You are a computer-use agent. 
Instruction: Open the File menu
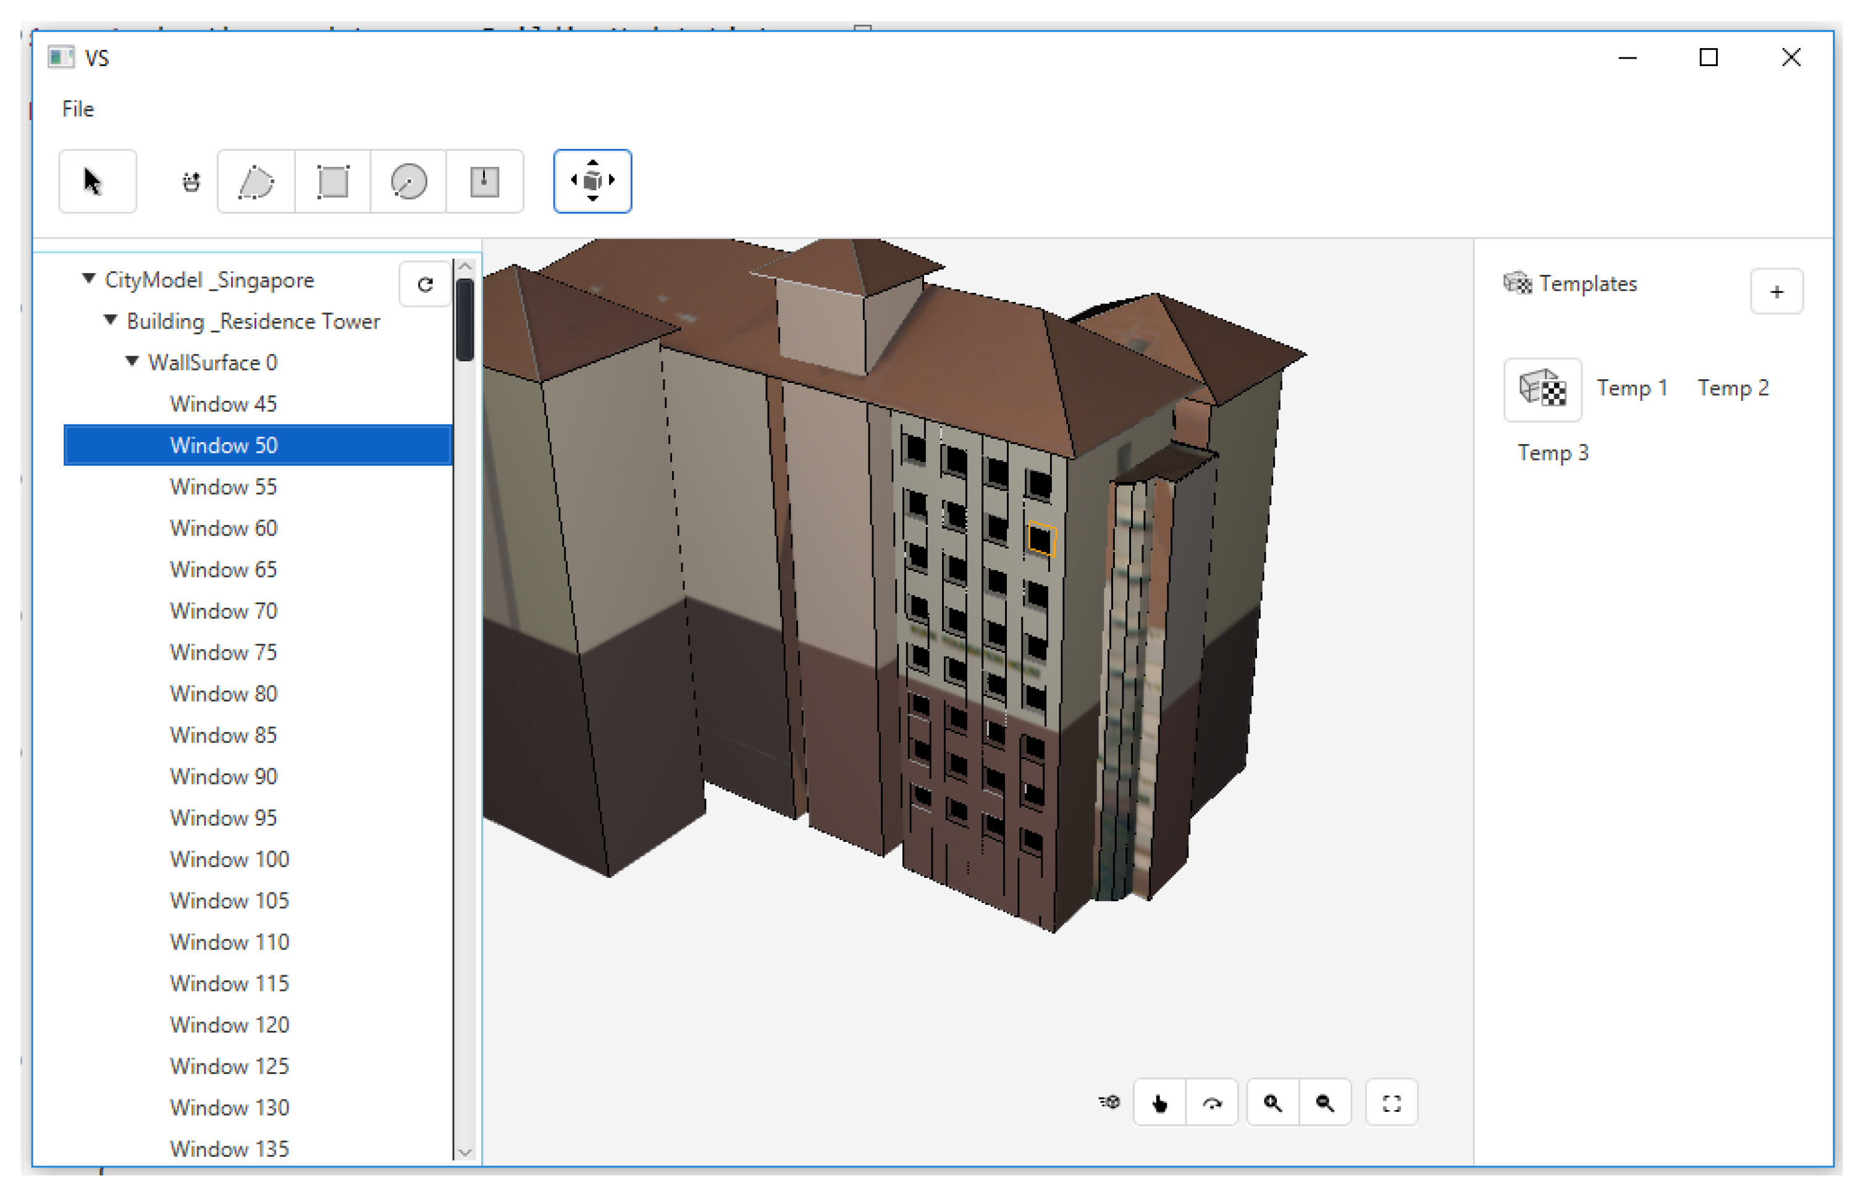pyautogui.click(x=78, y=109)
